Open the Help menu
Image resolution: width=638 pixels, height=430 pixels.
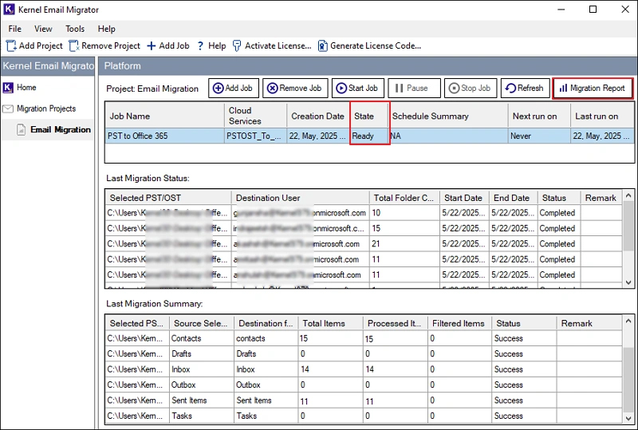[107, 29]
